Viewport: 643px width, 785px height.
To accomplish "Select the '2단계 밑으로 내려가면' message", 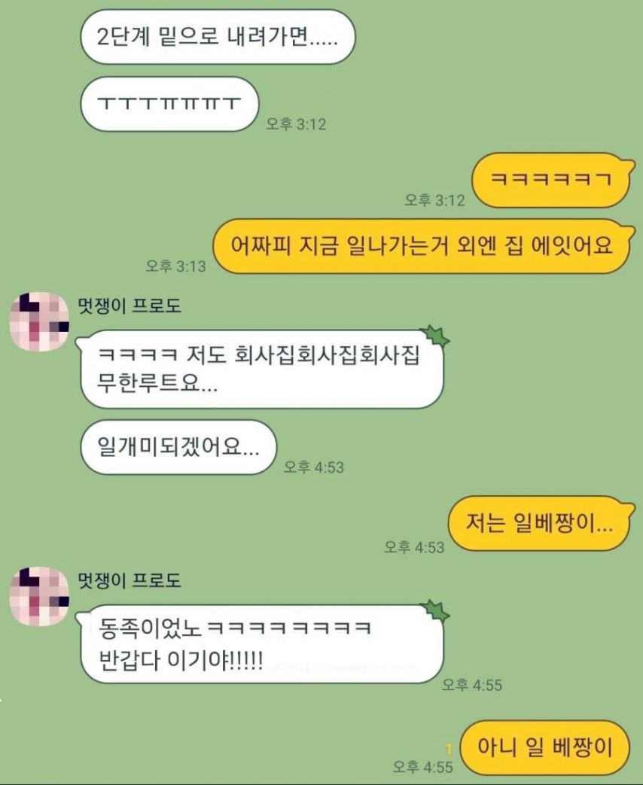I will (218, 37).
